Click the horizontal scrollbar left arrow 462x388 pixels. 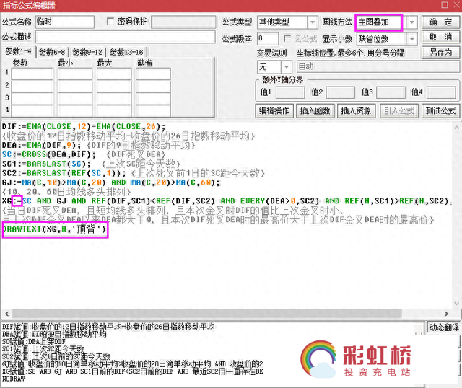pyautogui.click(x=7, y=314)
